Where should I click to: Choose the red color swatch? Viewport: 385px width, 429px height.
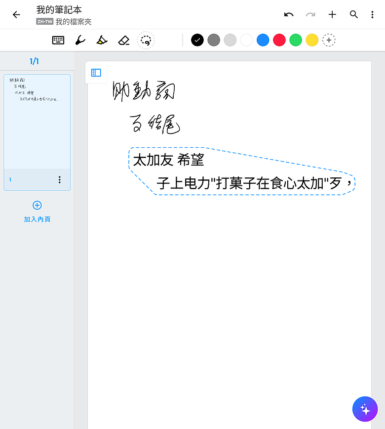[279, 40]
